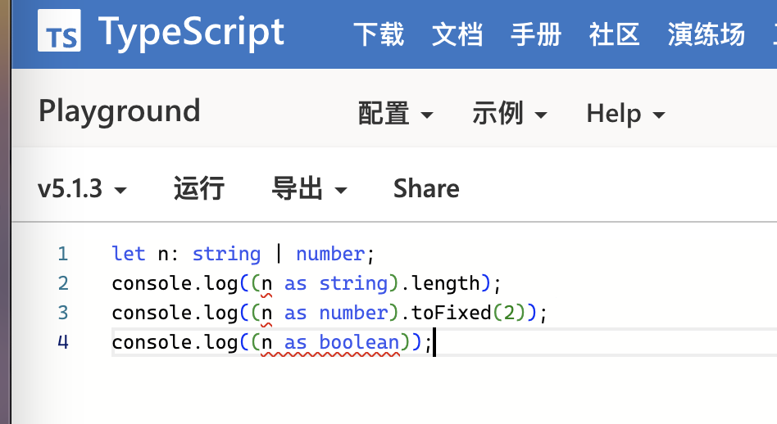Visit the 社区 community page
The height and width of the screenshot is (424, 777).
615,34
